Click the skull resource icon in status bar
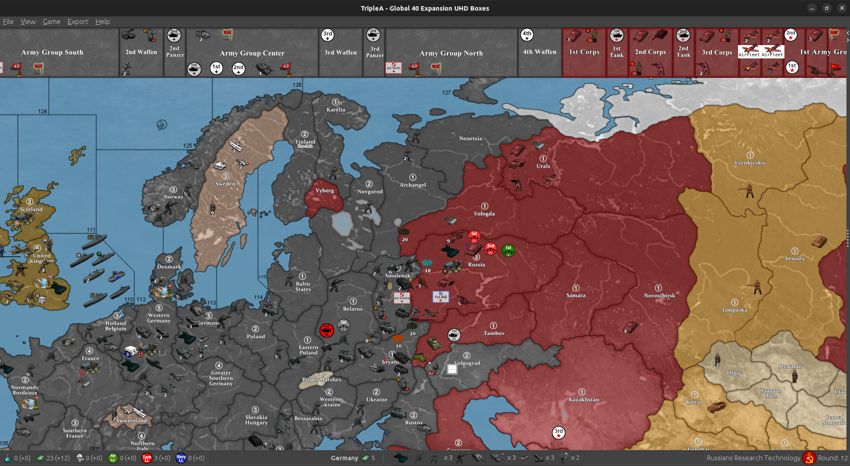Screen dimensions: 850x466 [80, 458]
